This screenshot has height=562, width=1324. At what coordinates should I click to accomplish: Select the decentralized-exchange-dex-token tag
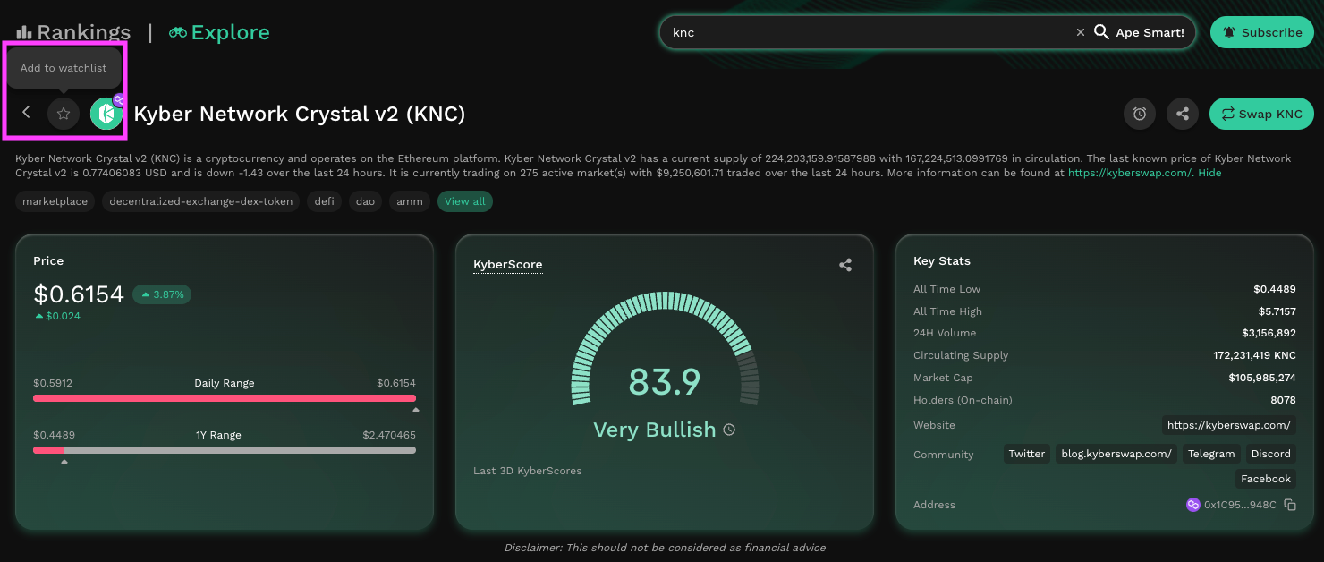tap(201, 201)
